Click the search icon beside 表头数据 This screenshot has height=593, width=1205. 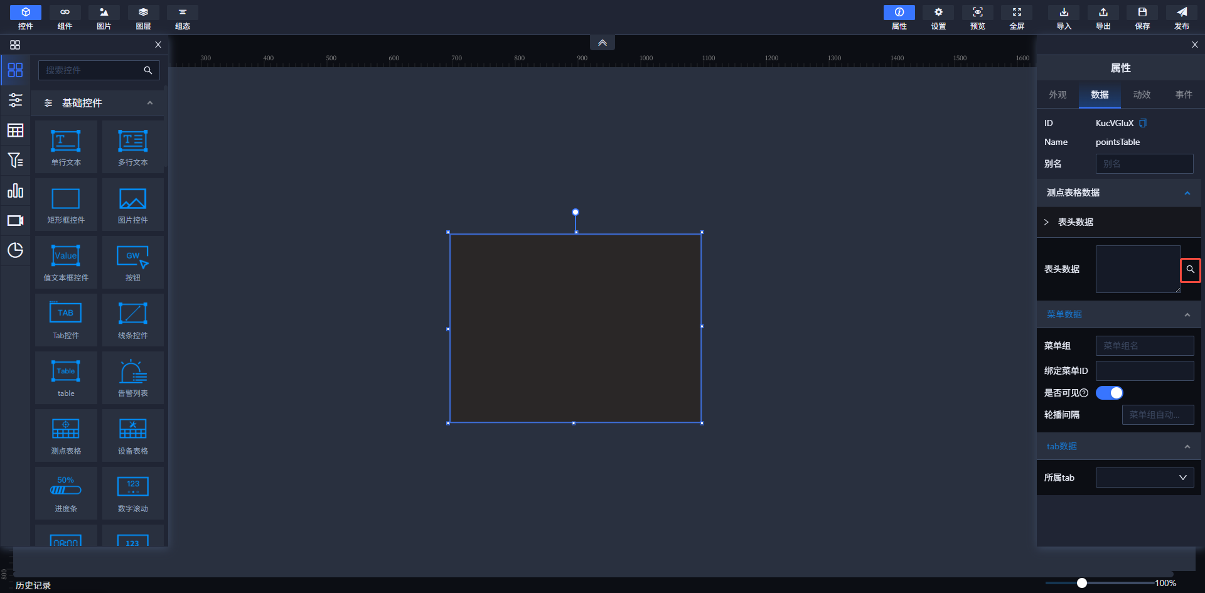point(1190,270)
